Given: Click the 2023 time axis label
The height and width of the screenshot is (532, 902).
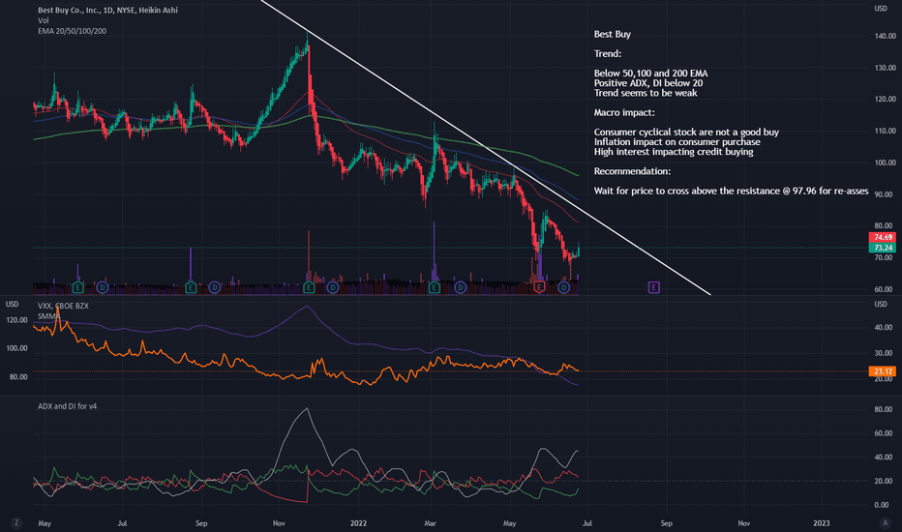Looking at the screenshot, I should [821, 523].
